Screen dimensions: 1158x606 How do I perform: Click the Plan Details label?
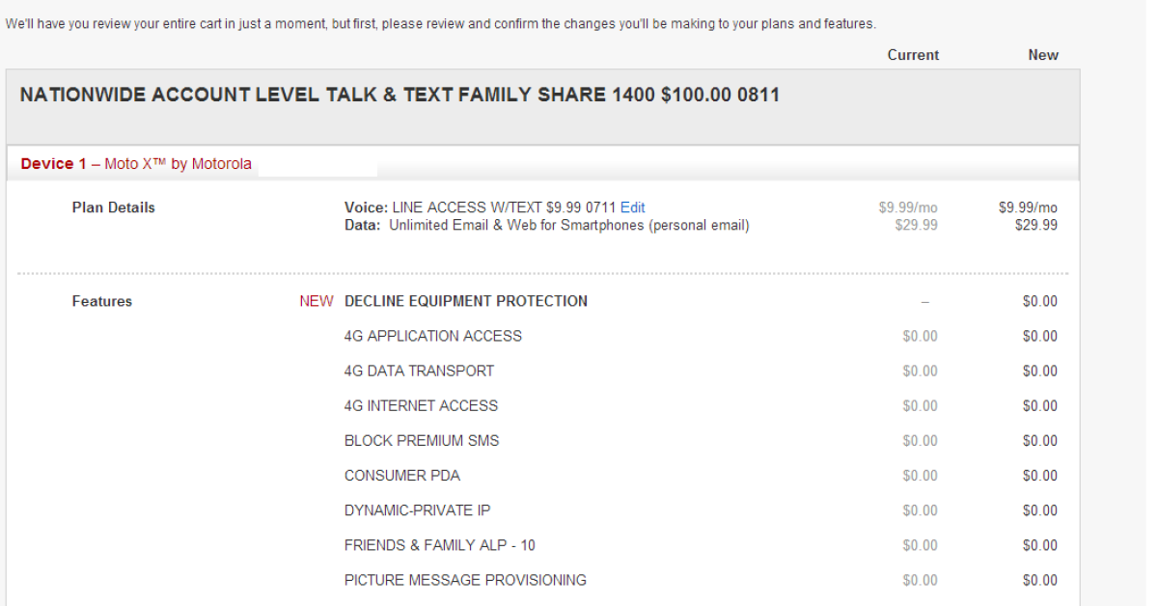113,207
